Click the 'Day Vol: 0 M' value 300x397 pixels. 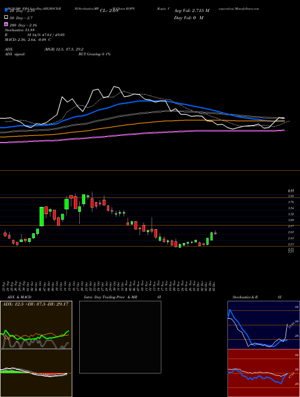tap(188, 17)
